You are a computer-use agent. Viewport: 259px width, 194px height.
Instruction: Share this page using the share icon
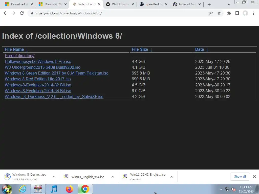point(211,13)
